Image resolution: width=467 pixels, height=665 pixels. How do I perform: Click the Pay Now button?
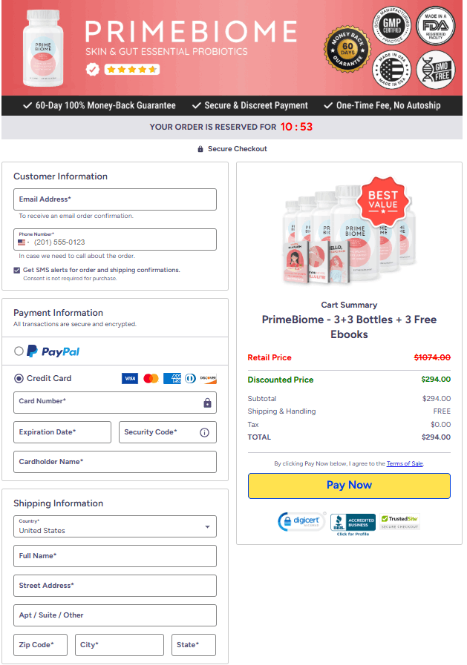(x=349, y=486)
